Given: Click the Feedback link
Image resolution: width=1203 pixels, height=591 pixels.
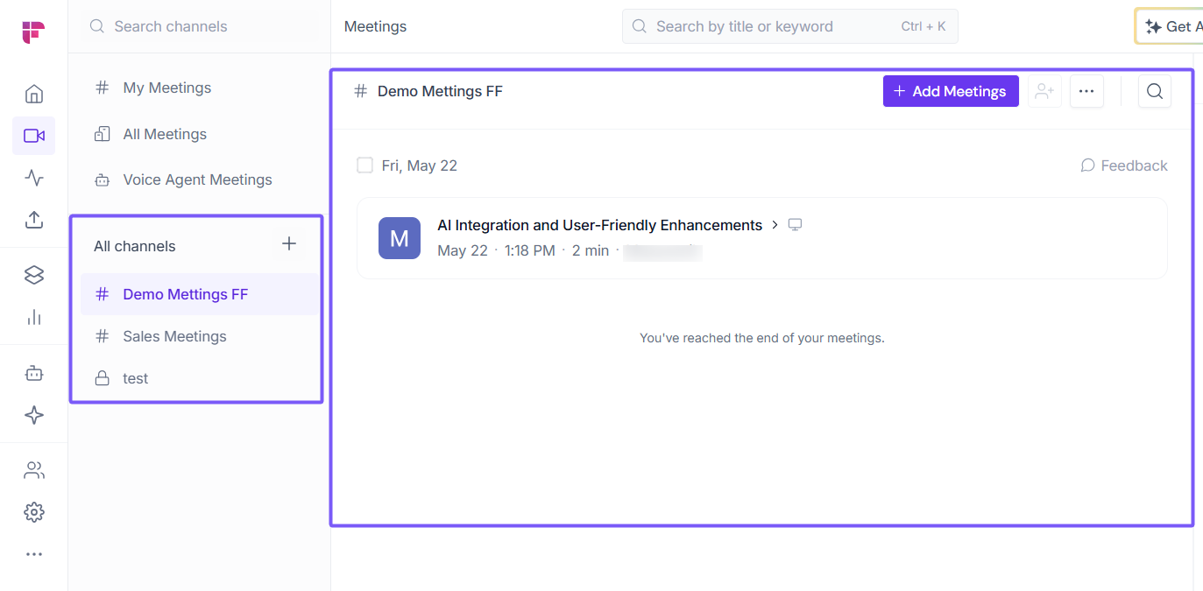Looking at the screenshot, I should (x=1124, y=165).
